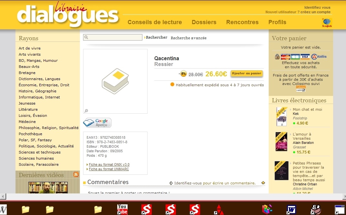Open the window-shaped shortcut in the taskbar
The image size is (346, 215).
pyautogui.click(x=340, y=210)
